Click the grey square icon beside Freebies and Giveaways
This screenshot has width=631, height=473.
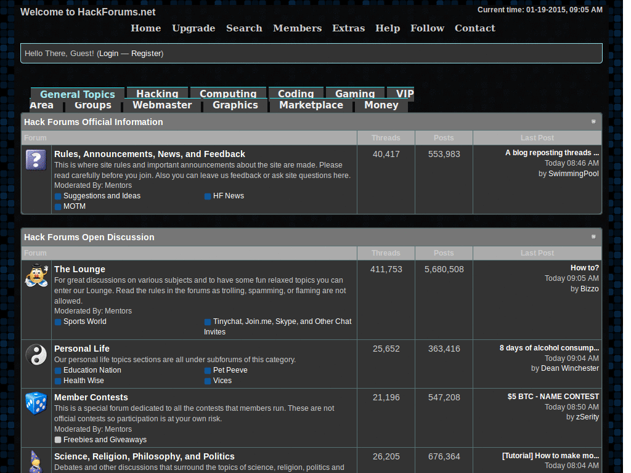point(58,440)
